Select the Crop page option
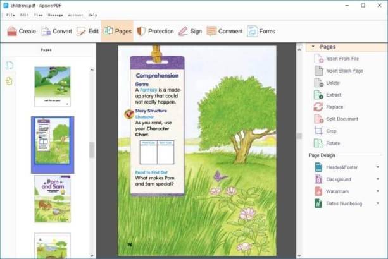Image resolution: width=388 pixels, height=259 pixels. [325, 131]
